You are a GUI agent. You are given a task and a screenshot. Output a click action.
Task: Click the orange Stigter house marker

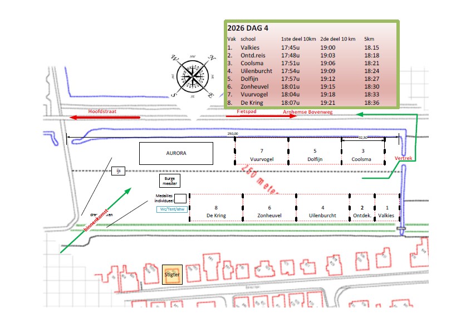pyautogui.click(x=172, y=275)
